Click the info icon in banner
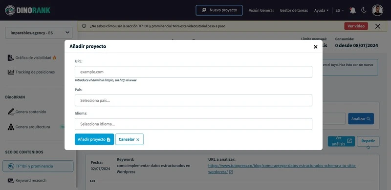The width and height of the screenshot is (391, 190). click(x=84, y=26)
